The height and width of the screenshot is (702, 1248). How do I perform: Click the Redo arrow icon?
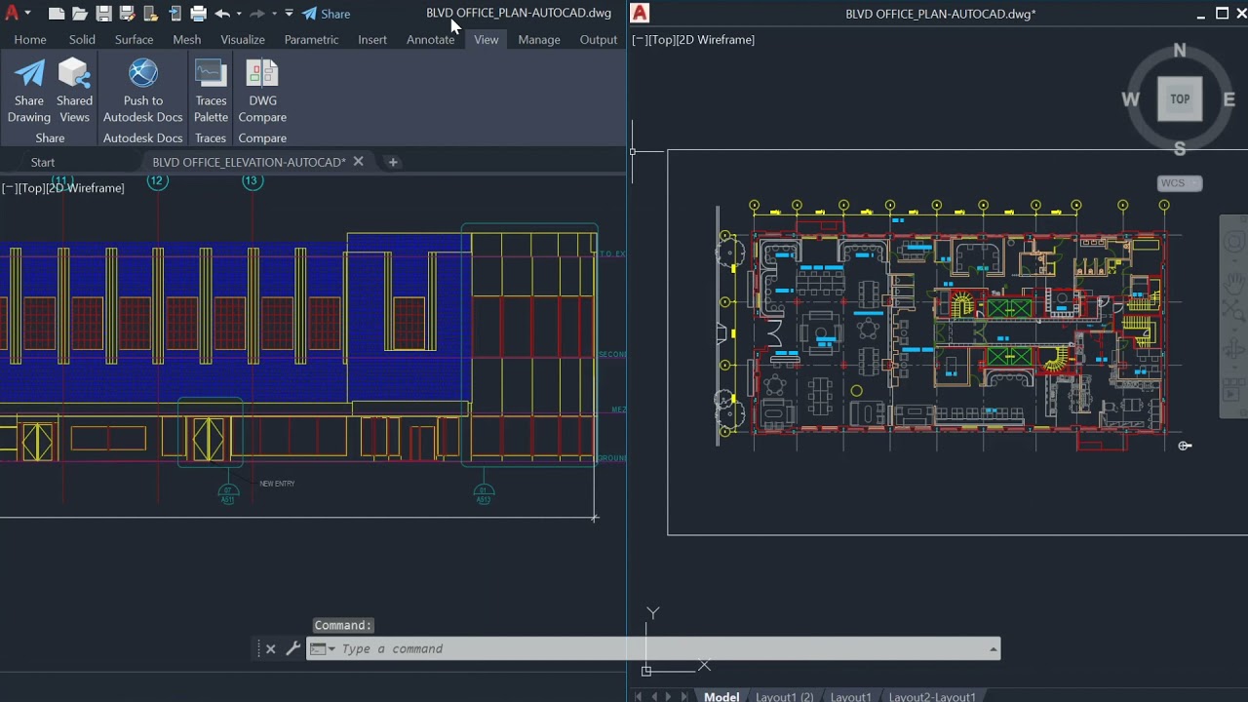pyautogui.click(x=257, y=14)
